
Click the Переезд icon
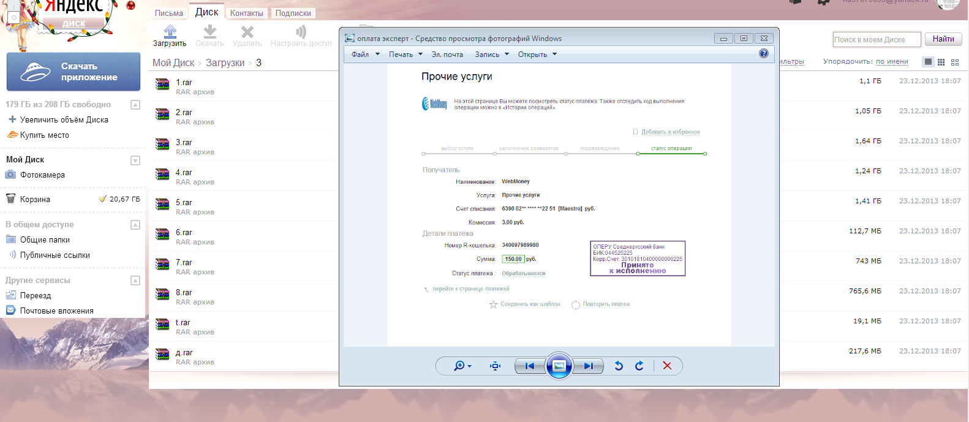(x=10, y=295)
